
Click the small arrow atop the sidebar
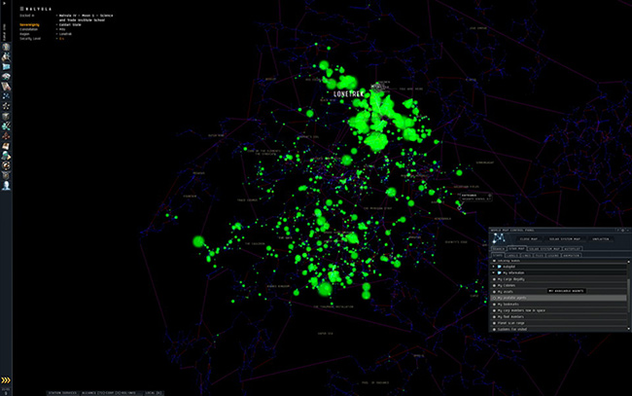[x=5, y=3]
